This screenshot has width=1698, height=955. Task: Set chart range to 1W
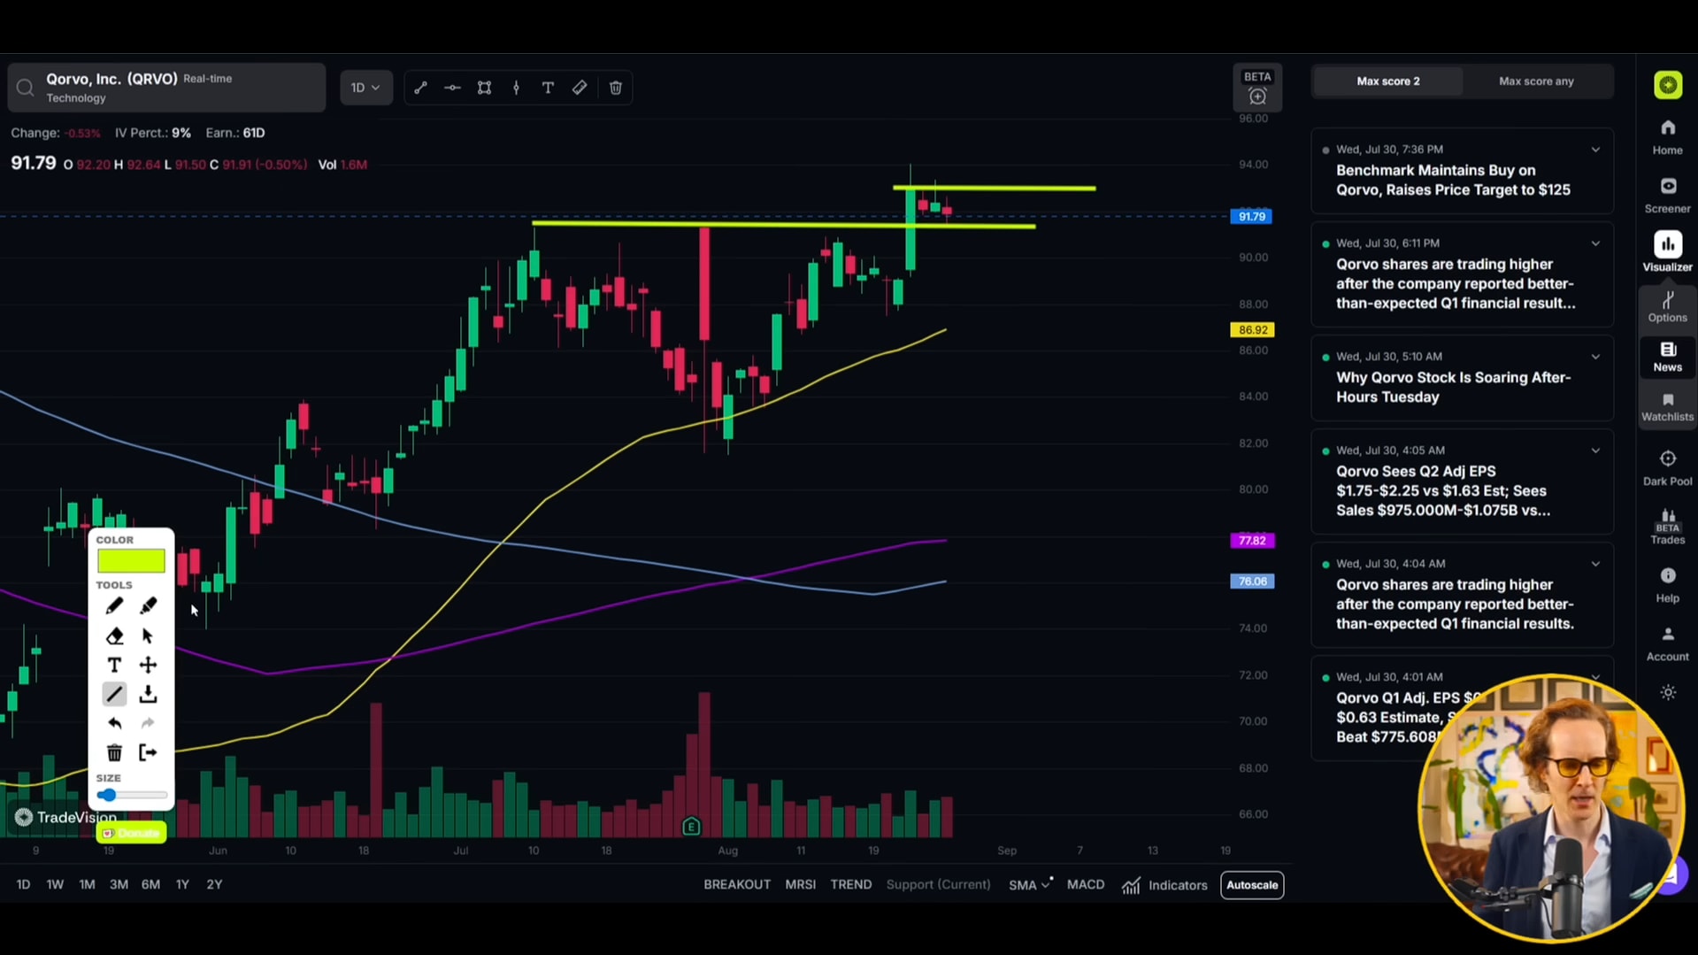pos(55,884)
